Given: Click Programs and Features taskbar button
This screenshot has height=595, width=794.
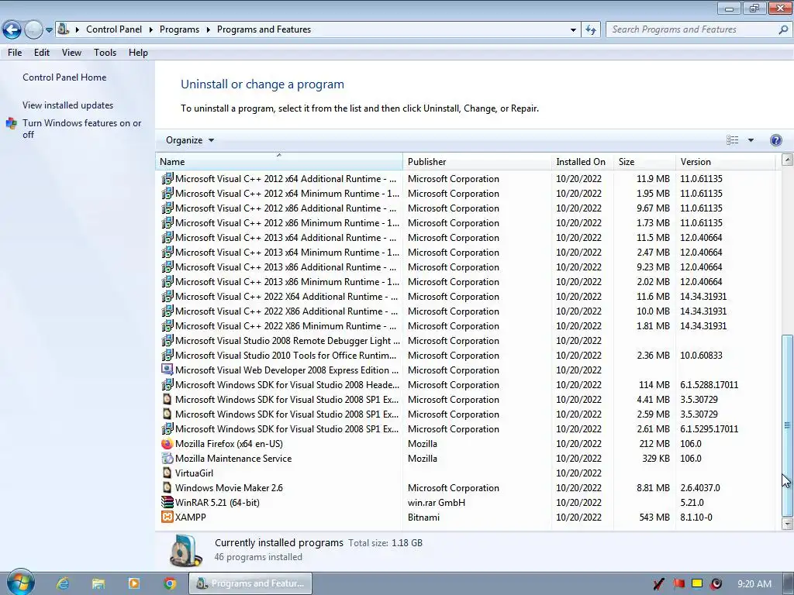Looking at the screenshot, I should [x=250, y=583].
